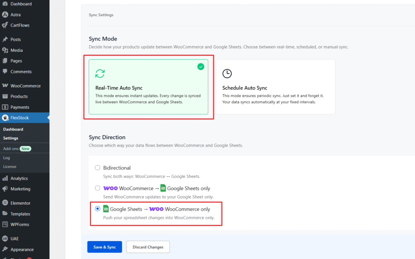Choose the Real-Time Auto Sync card
Screen dimensions: 415x259
coord(148,87)
